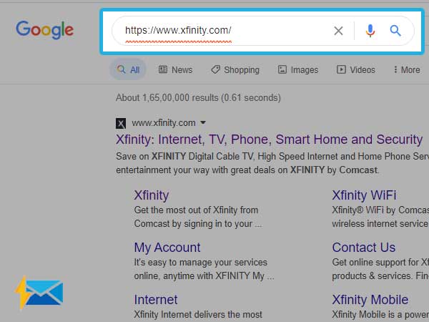This screenshot has height=322, width=429.
Task: Start voice search with the microphone icon
Action: tap(370, 31)
